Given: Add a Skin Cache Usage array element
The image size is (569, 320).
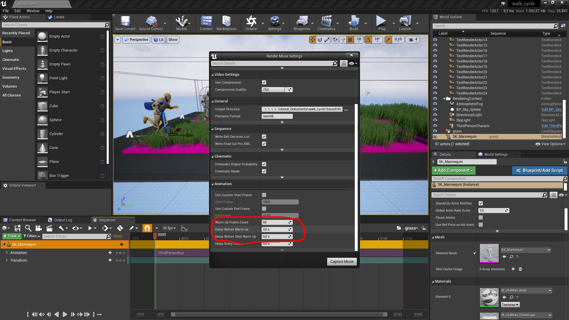Looking at the screenshot, I should (513, 269).
